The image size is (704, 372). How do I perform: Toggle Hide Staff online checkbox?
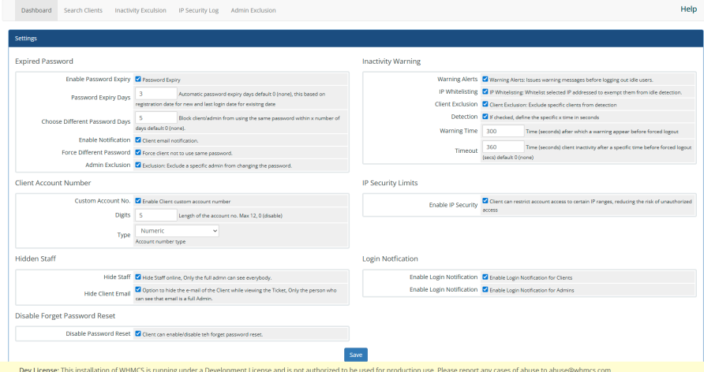tap(138, 277)
